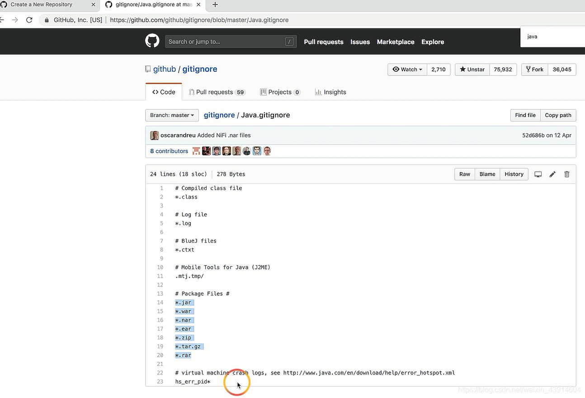View the 75,932 stargazers count

pos(503,70)
